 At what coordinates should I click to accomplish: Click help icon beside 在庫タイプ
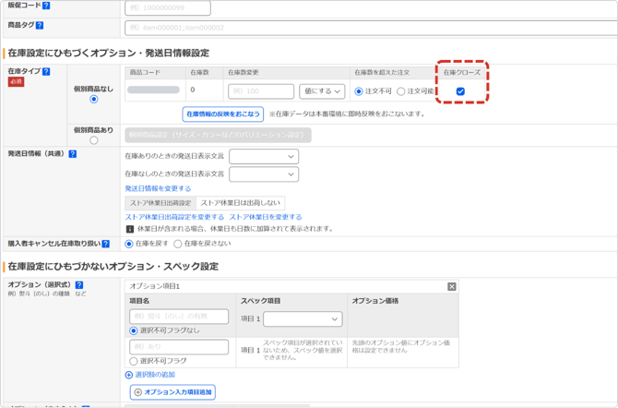coord(46,71)
